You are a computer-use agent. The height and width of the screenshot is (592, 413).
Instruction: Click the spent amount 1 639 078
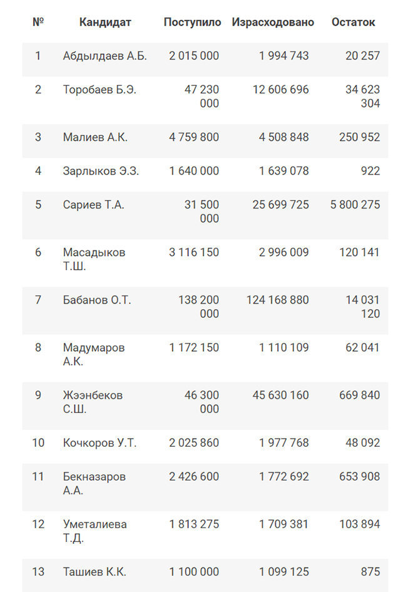click(x=284, y=171)
